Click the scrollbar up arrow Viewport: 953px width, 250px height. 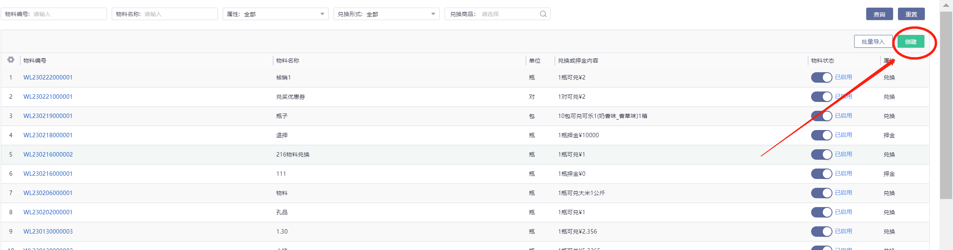coord(946,5)
